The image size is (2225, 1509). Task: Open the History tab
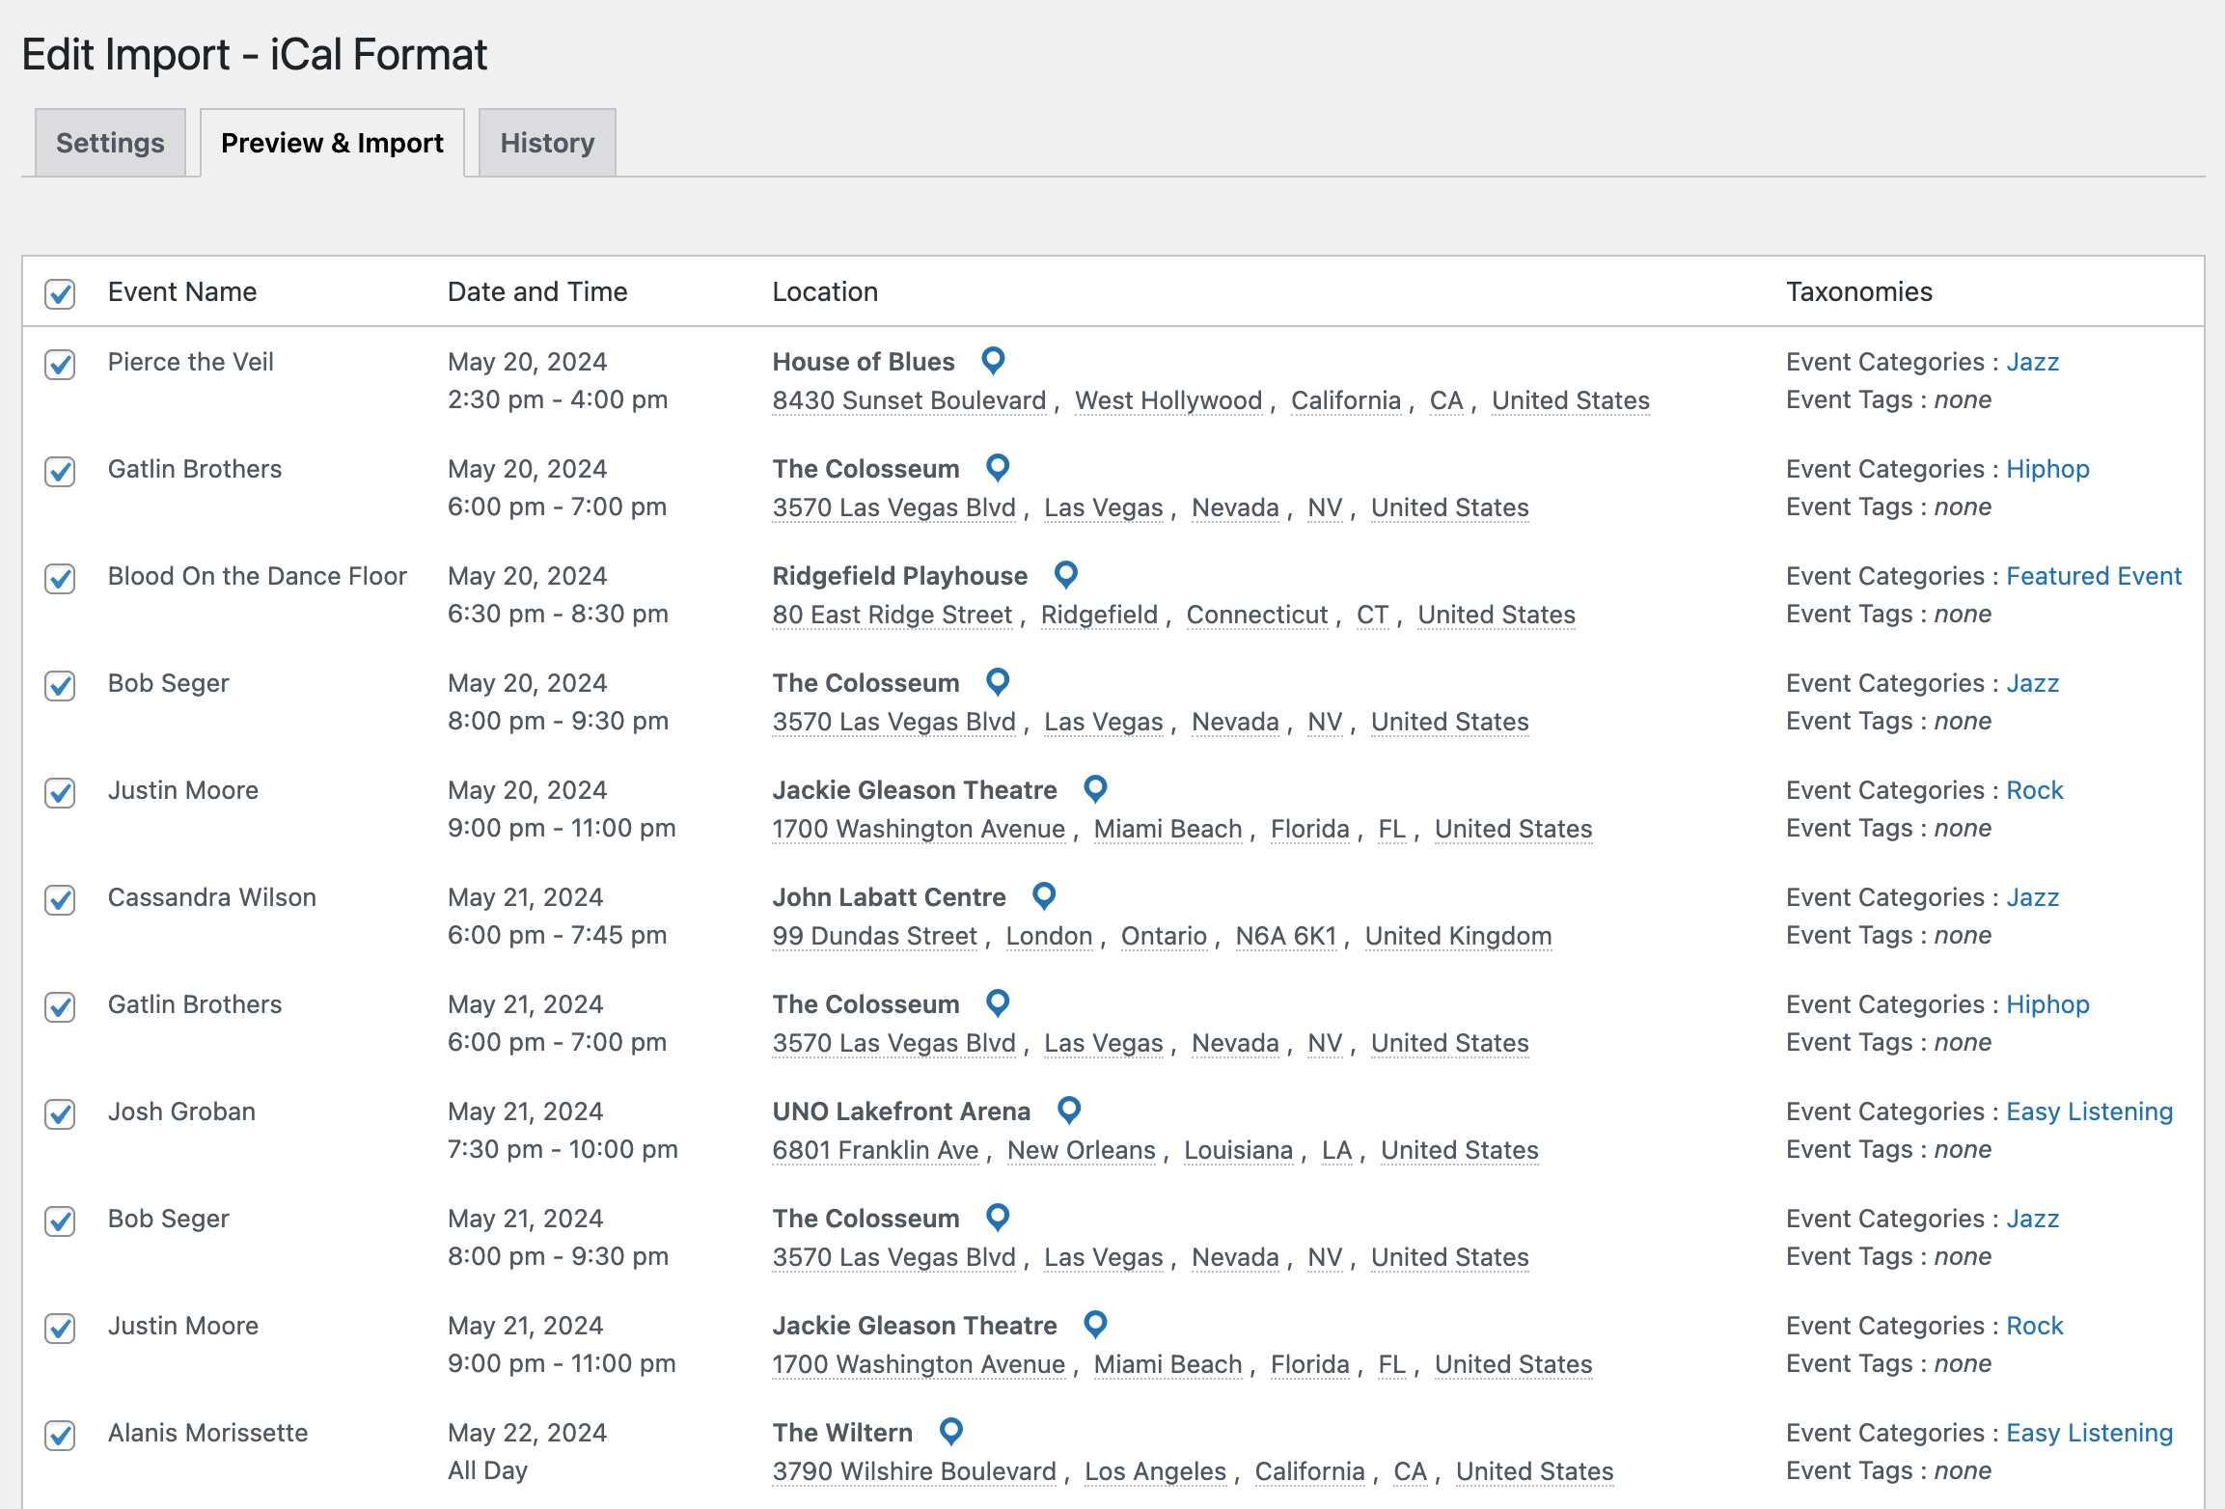(x=547, y=143)
